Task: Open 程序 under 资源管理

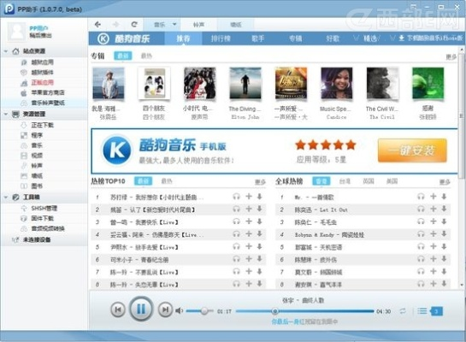Action: point(37,135)
